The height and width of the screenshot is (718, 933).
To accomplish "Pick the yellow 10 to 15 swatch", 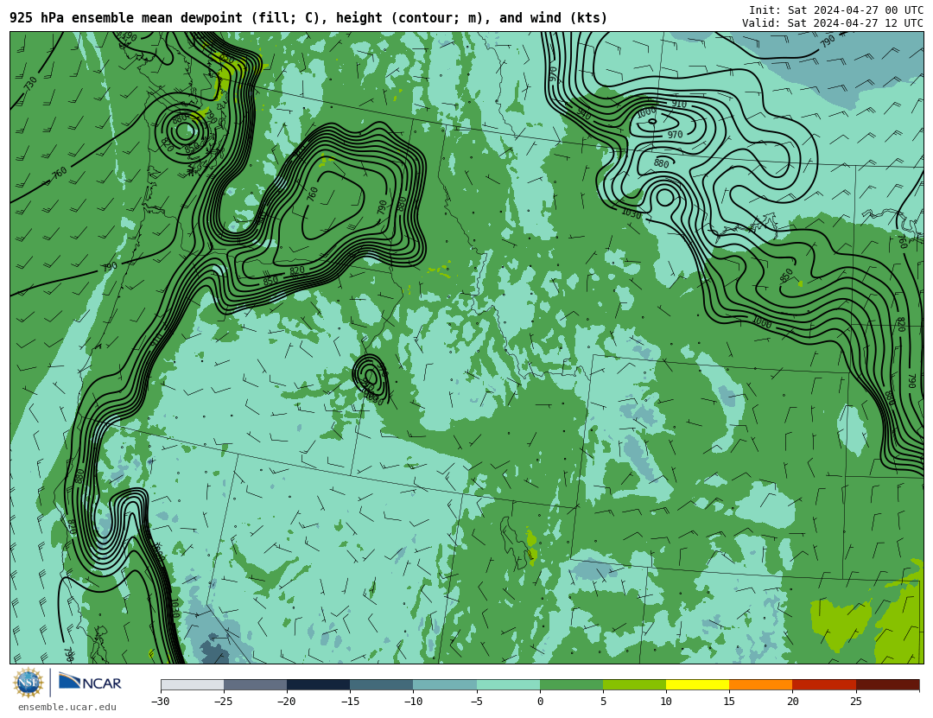I will click(x=697, y=685).
